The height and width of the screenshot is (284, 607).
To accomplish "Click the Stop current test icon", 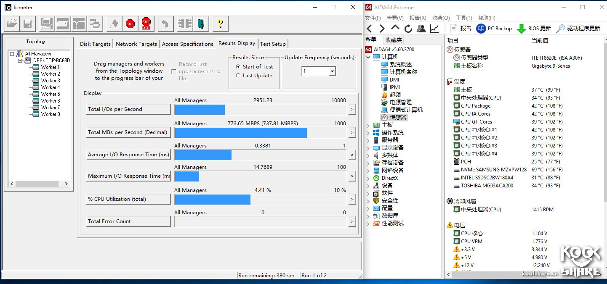I will [130, 24].
